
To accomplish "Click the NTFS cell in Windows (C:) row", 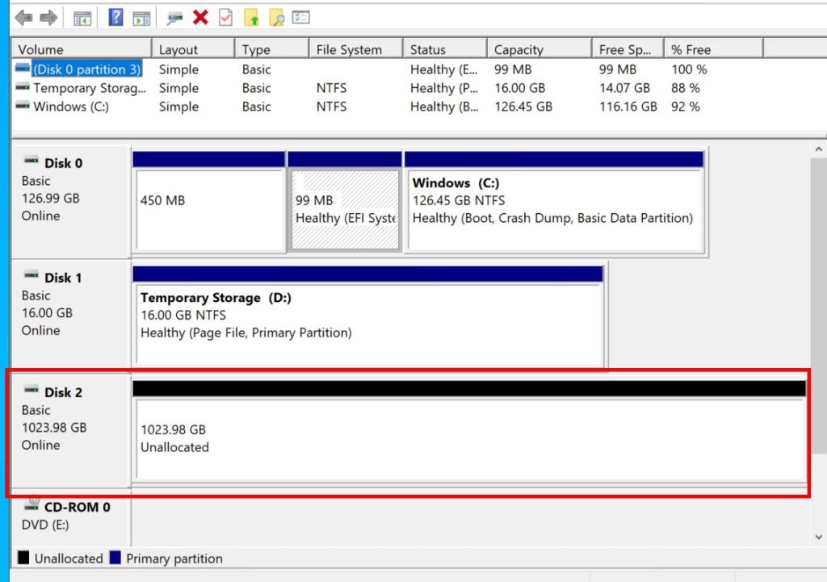I will pos(331,107).
